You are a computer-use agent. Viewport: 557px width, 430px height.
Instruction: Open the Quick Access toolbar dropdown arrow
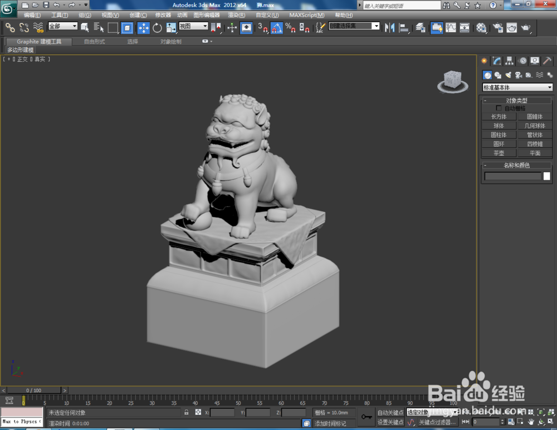pyautogui.click(x=86, y=4)
